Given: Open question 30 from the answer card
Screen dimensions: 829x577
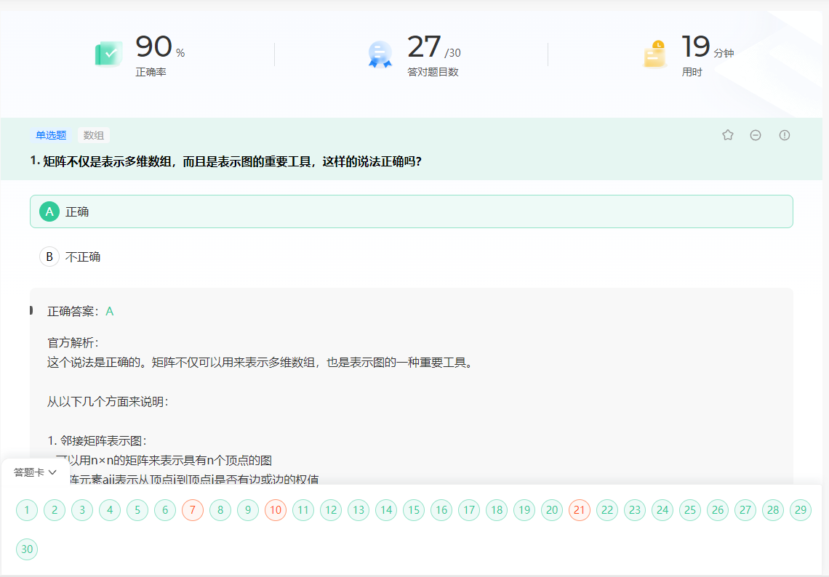Looking at the screenshot, I should pyautogui.click(x=26, y=549).
